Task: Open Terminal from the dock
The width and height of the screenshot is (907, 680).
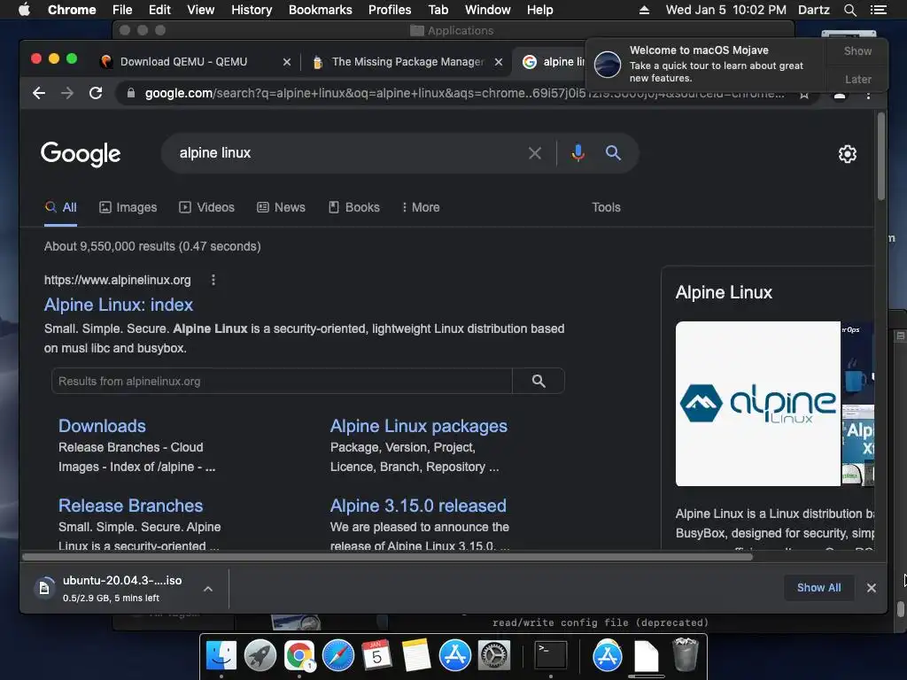Action: click(549, 655)
